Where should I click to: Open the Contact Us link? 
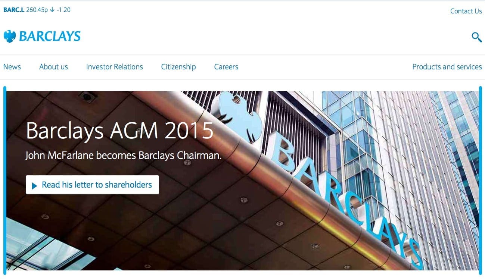[466, 11]
